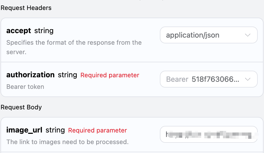
Task: Click the Request Headers section heading
Action: coord(26,8)
